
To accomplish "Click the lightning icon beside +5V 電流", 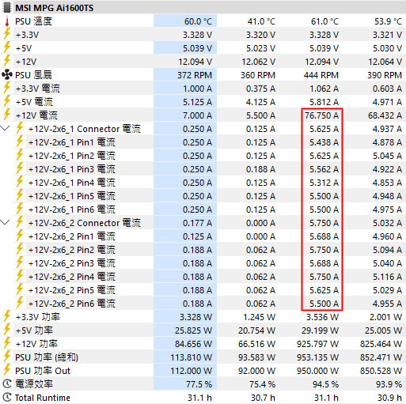I will tap(7, 101).
